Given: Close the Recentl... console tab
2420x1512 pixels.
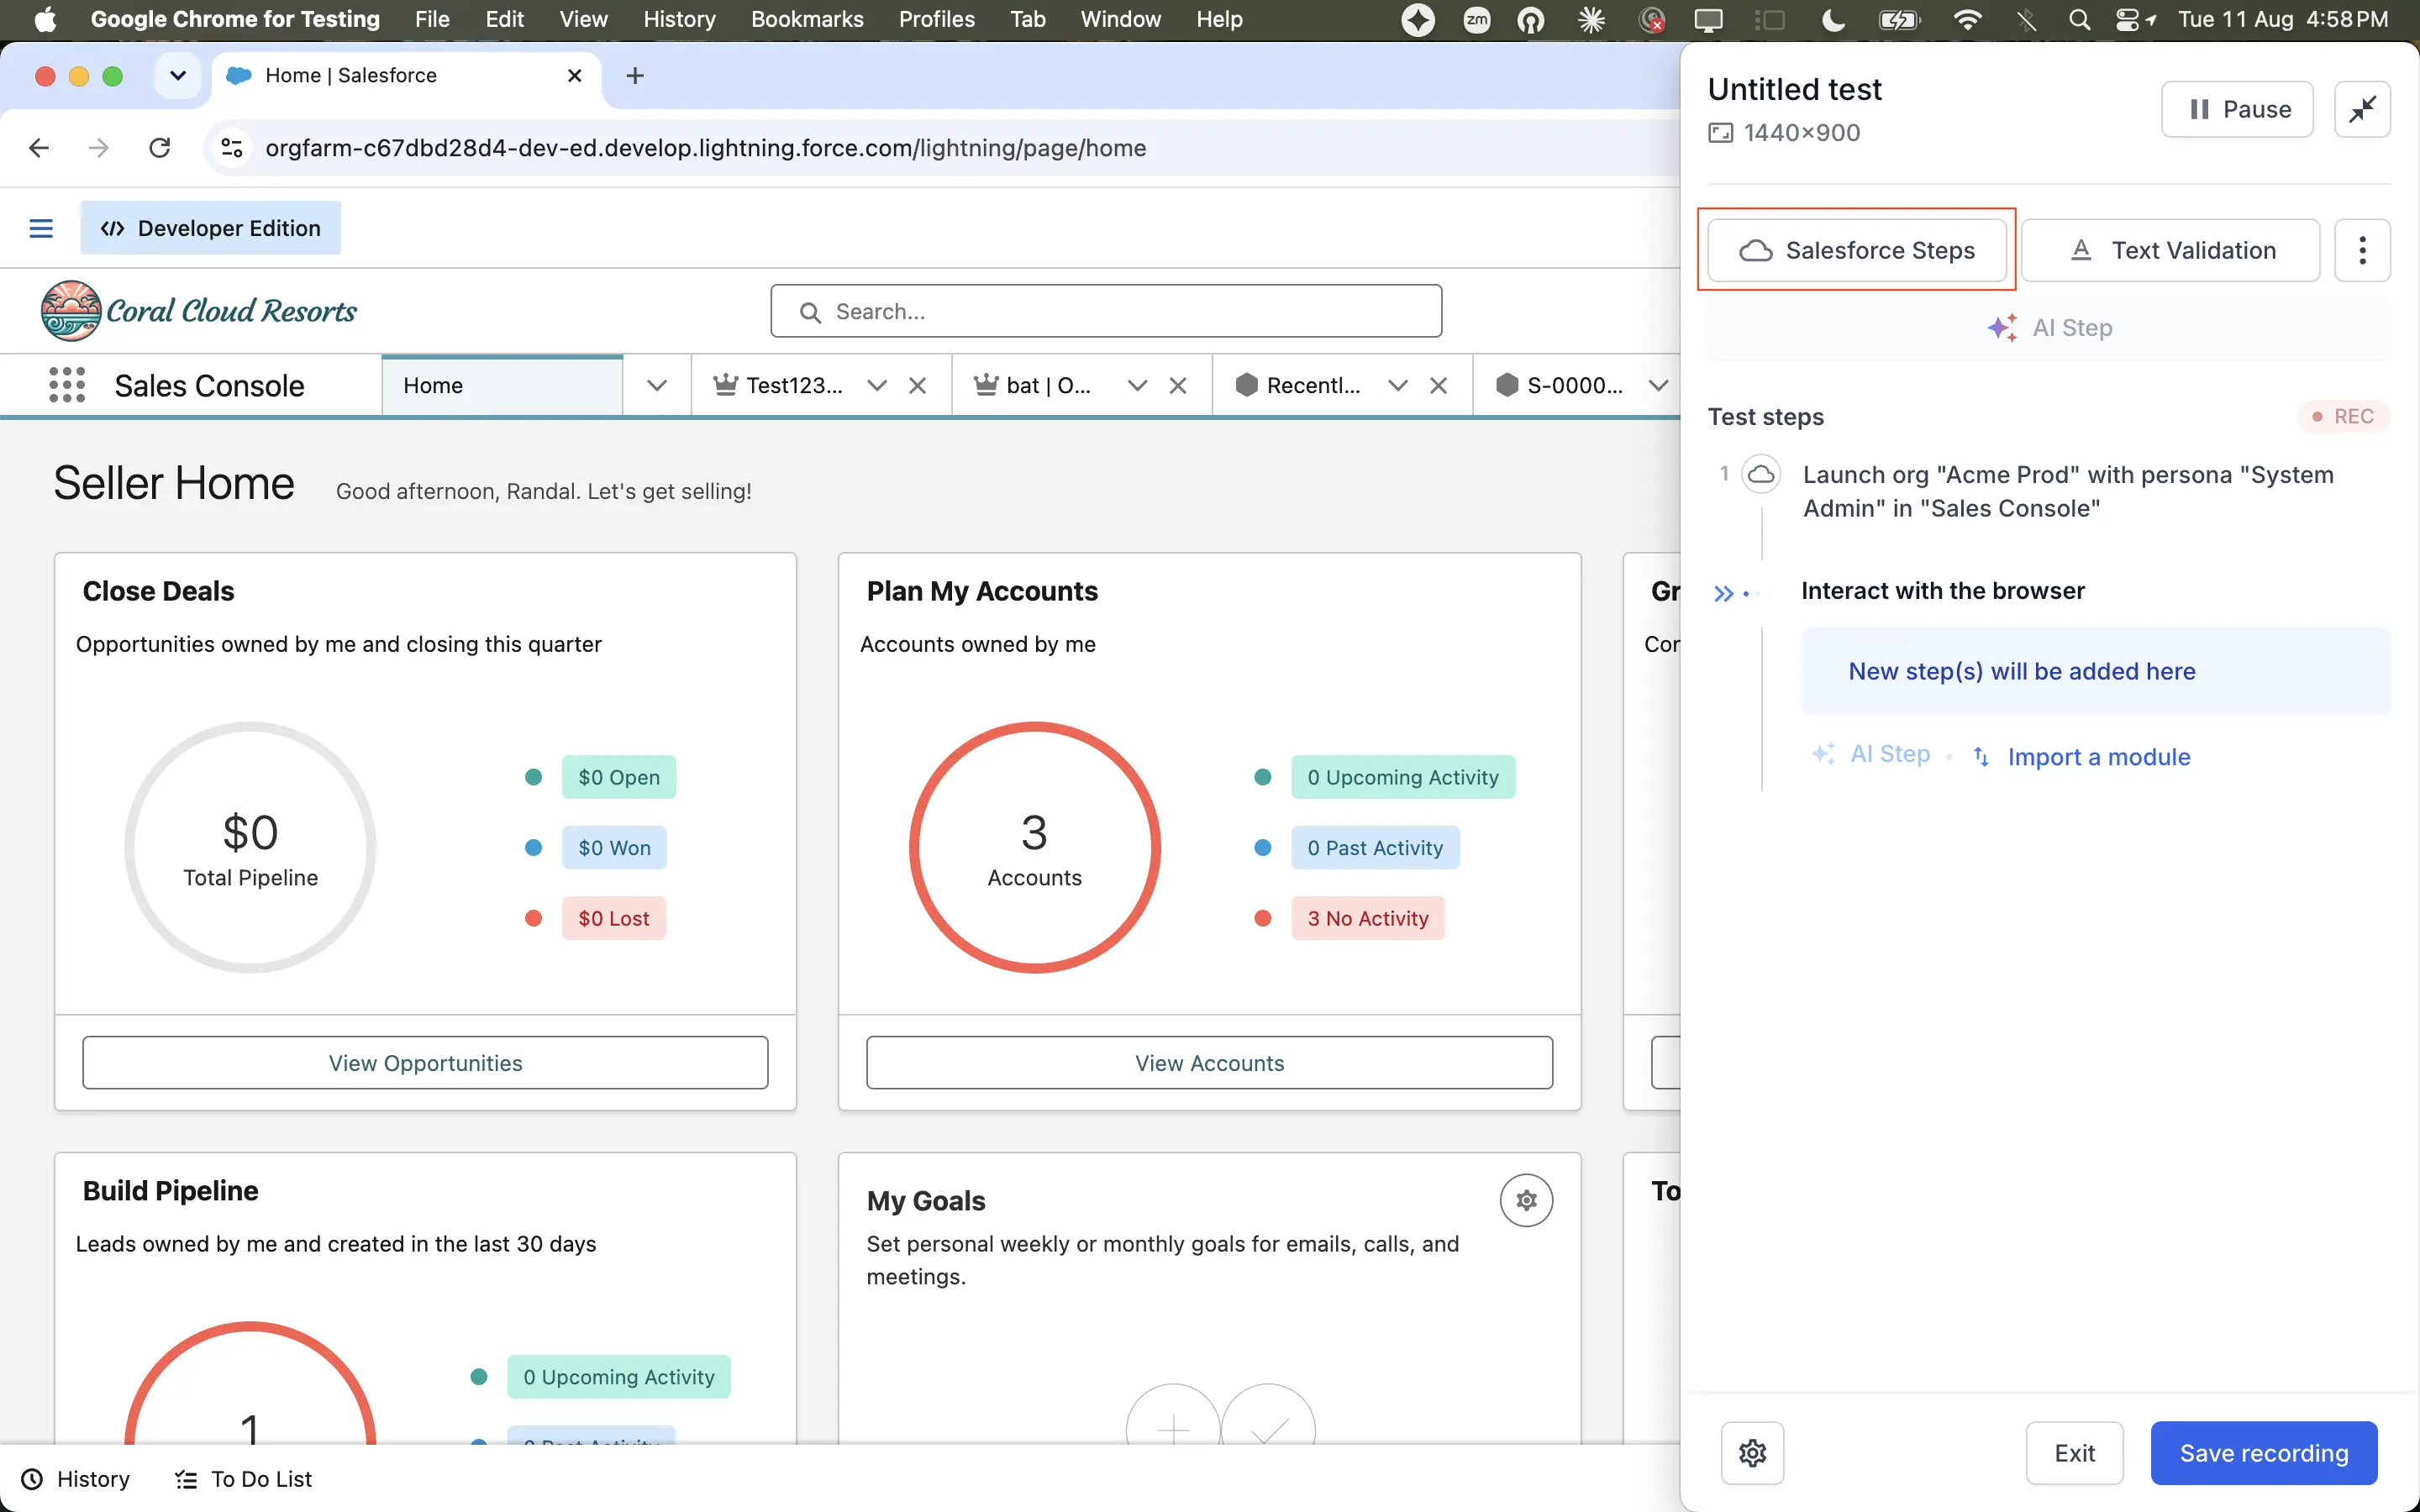Looking at the screenshot, I should tap(1438, 386).
